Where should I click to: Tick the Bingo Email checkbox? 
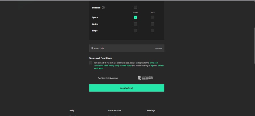135,31
